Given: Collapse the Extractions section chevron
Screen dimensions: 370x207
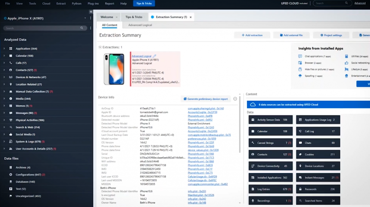Looking at the screenshot, I should click(x=100, y=47).
